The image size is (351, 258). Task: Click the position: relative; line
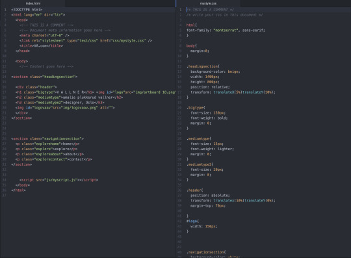[210, 87]
